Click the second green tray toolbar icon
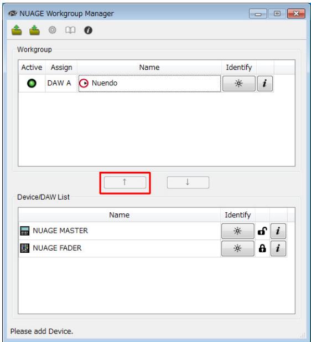Image resolution: width=311 pixels, height=342 pixels. [x=34, y=30]
